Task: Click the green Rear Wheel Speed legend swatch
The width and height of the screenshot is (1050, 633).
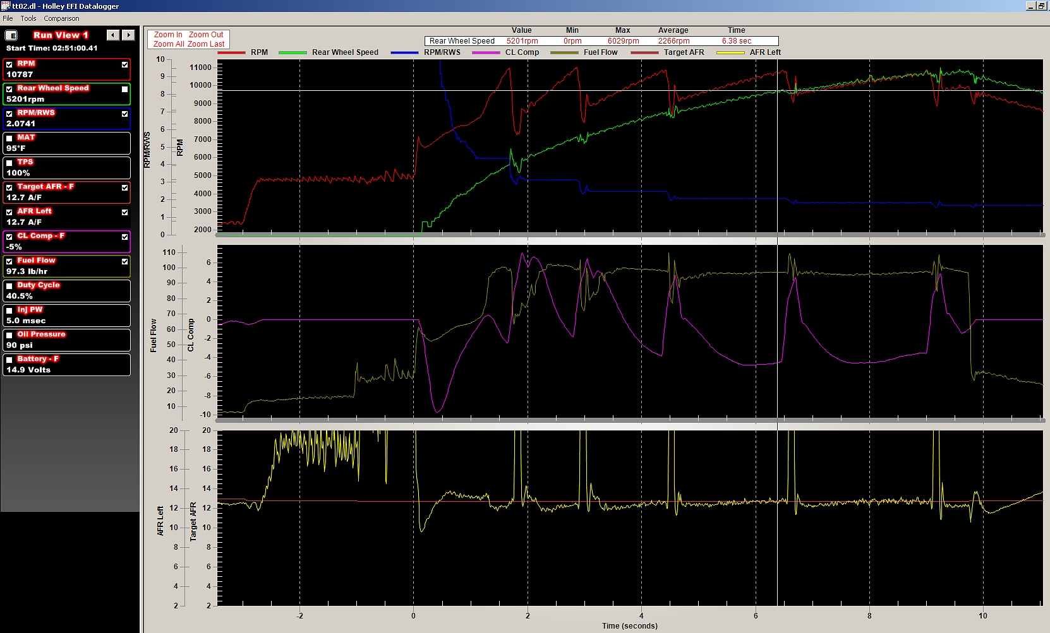Action: click(293, 53)
